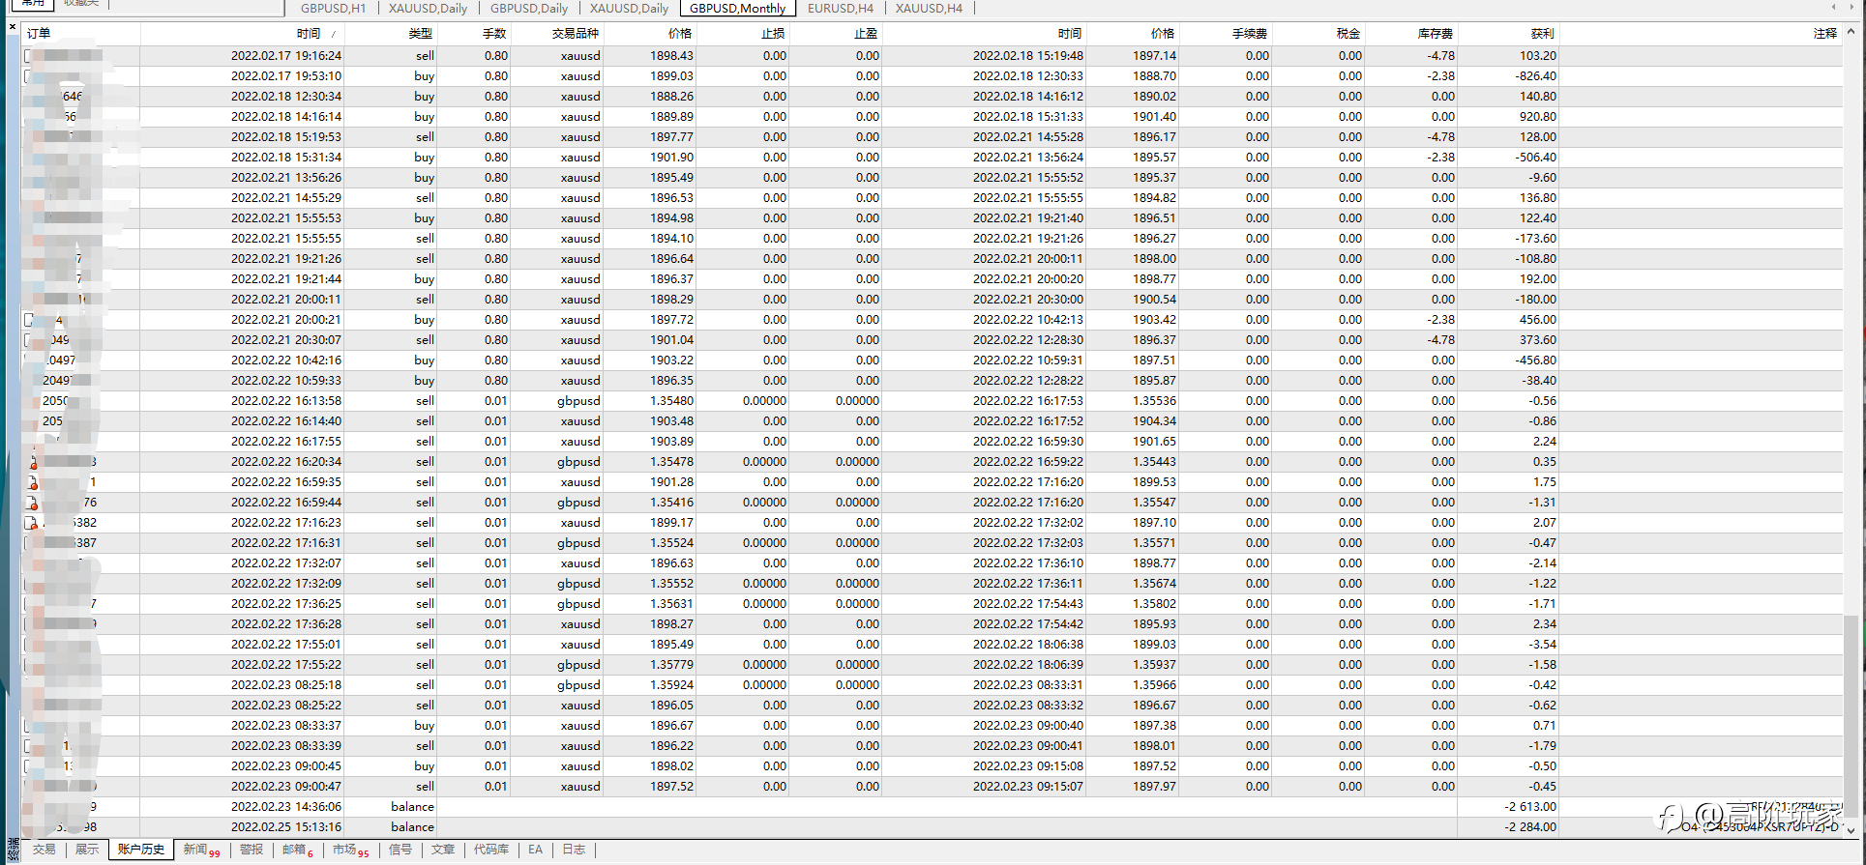Click the vertical scrollbar thumb of the history list
Image resolution: width=1866 pixels, height=865 pixels.
pos(1851,717)
